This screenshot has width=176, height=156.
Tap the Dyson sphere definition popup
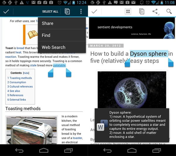(x=132, y=125)
